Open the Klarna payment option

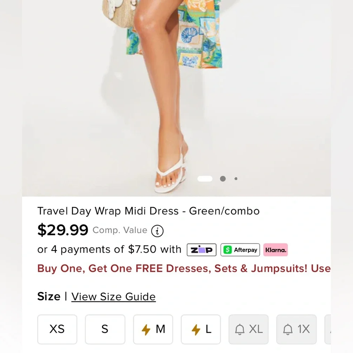tap(276, 250)
